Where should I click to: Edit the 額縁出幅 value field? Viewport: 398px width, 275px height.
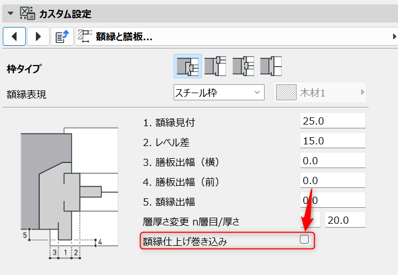click(x=333, y=200)
